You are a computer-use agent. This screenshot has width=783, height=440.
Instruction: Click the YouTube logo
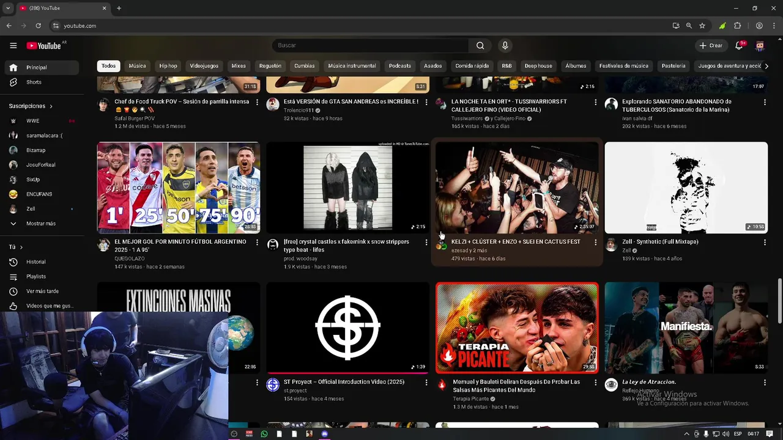(44, 46)
